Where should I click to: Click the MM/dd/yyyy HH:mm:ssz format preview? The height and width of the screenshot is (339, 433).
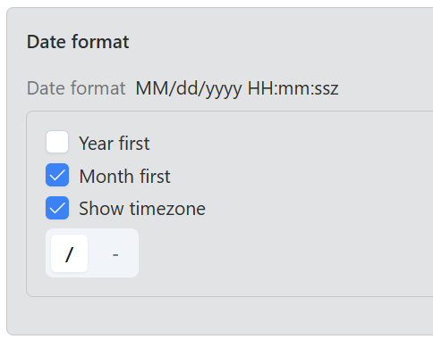tap(237, 88)
